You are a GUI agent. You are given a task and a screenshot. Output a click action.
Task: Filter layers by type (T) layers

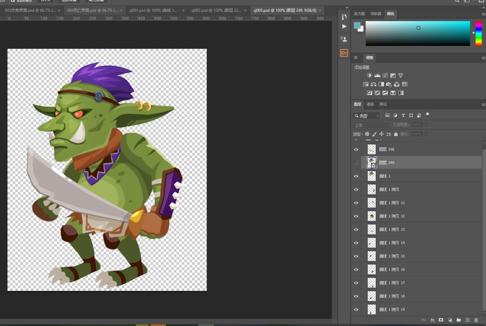(403, 115)
